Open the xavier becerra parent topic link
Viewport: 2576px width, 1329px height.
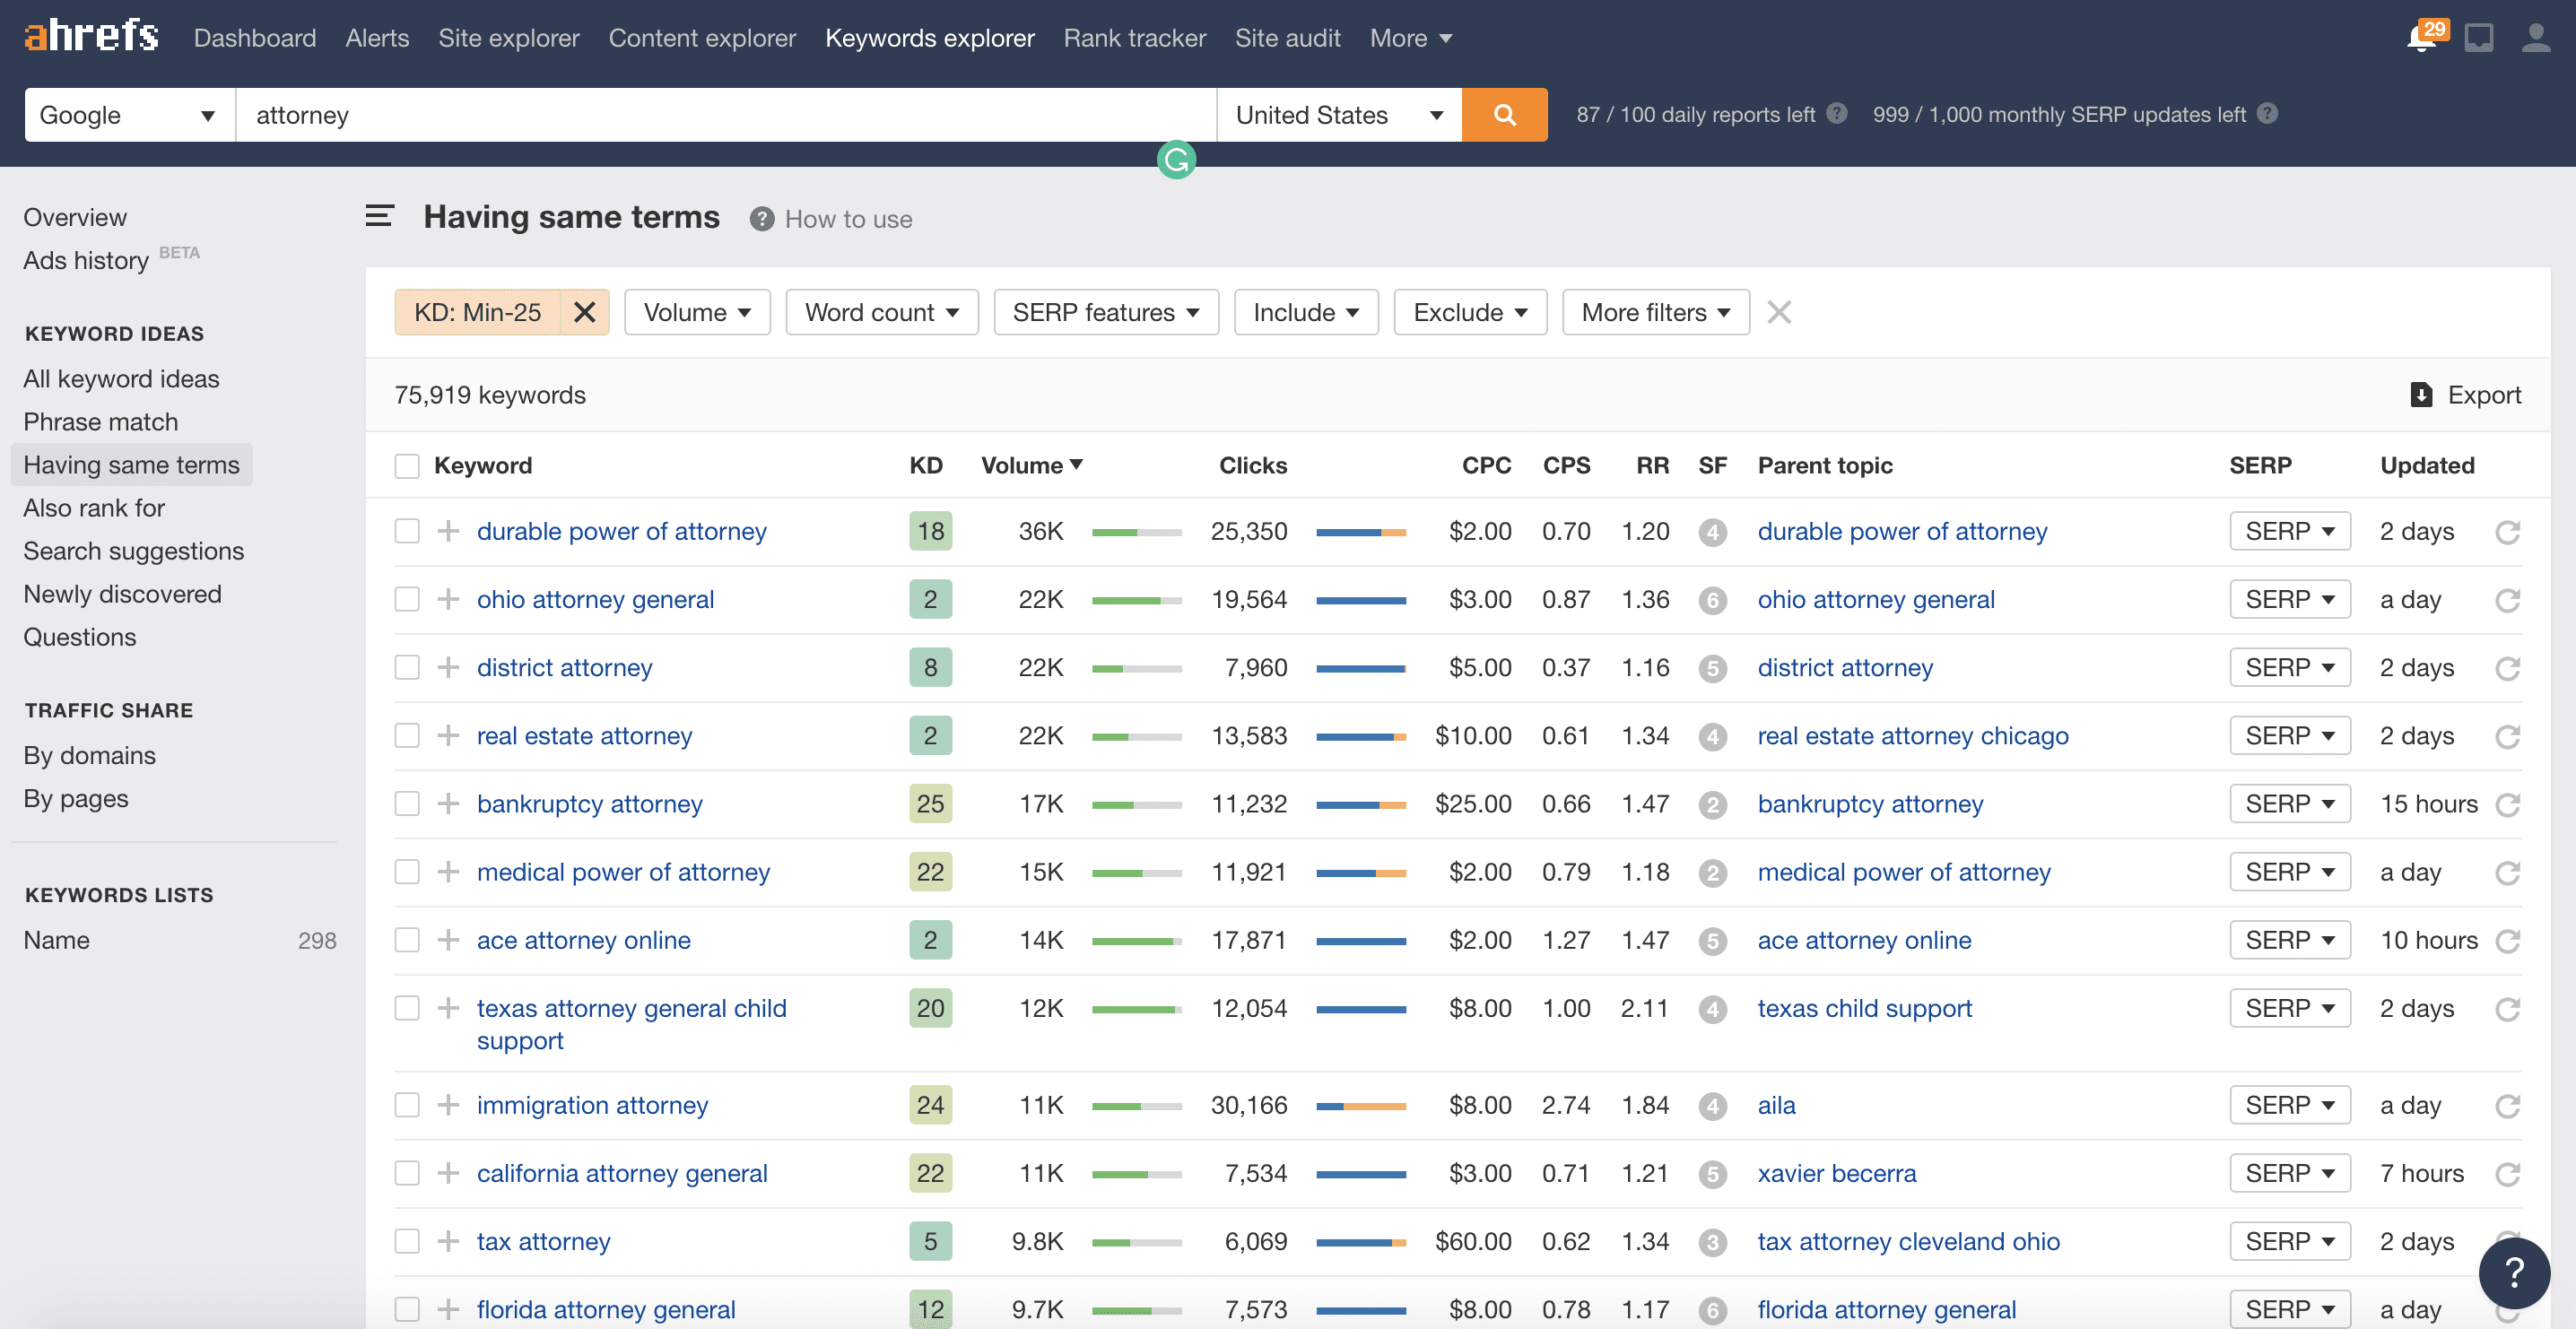pyautogui.click(x=1837, y=1173)
